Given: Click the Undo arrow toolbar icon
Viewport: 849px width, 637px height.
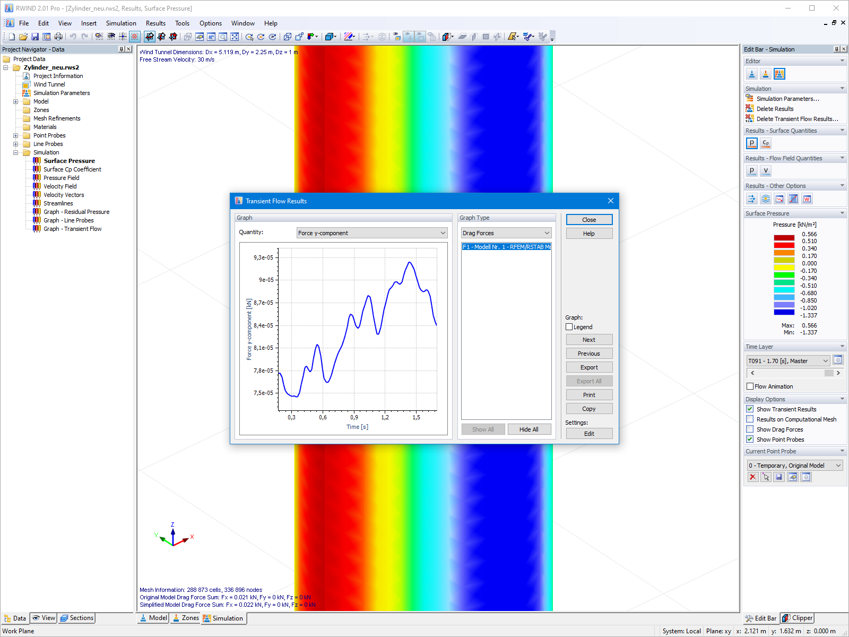Looking at the screenshot, I should point(73,37).
